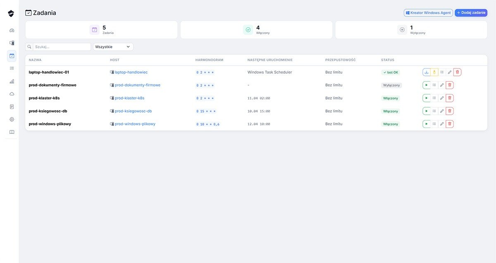Open the sidebar task list menu item

pyautogui.click(x=12, y=69)
